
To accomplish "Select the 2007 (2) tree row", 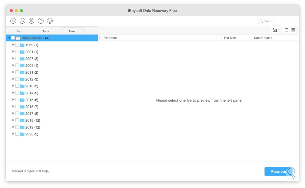I will [x=52, y=59].
